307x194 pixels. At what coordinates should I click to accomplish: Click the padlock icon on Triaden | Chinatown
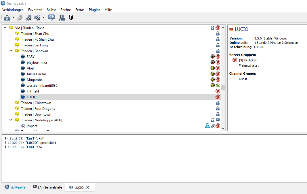coord(218,103)
